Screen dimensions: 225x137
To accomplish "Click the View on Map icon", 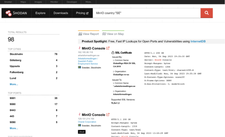I will click(x=104, y=34).
